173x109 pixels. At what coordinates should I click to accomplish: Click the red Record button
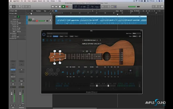pos(67,7)
